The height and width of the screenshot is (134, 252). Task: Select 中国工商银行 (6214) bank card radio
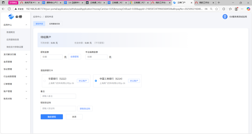(96, 81)
